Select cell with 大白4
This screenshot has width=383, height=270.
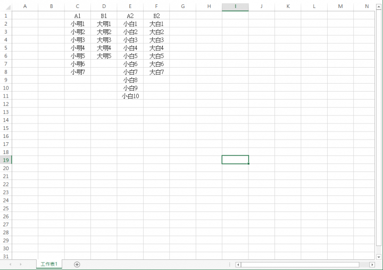pos(156,48)
